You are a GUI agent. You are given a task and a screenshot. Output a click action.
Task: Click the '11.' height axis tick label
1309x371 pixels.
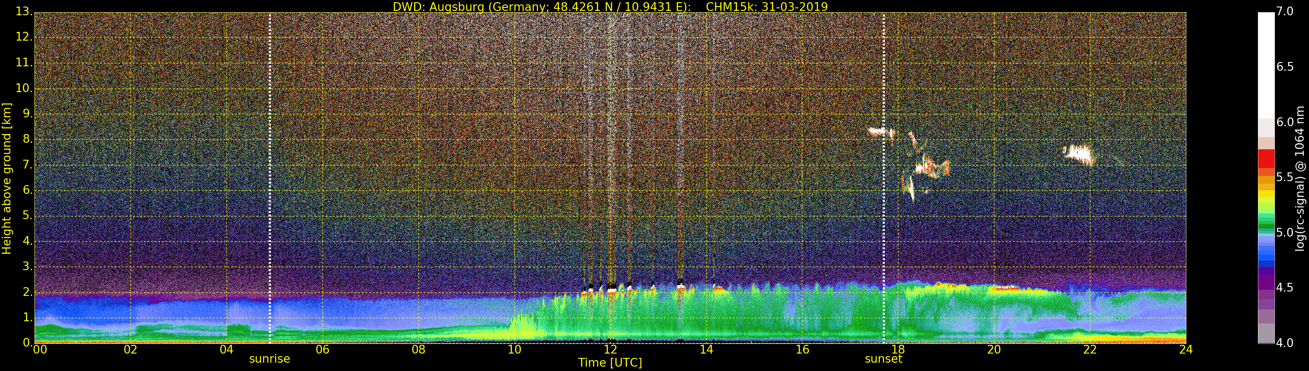pos(24,62)
